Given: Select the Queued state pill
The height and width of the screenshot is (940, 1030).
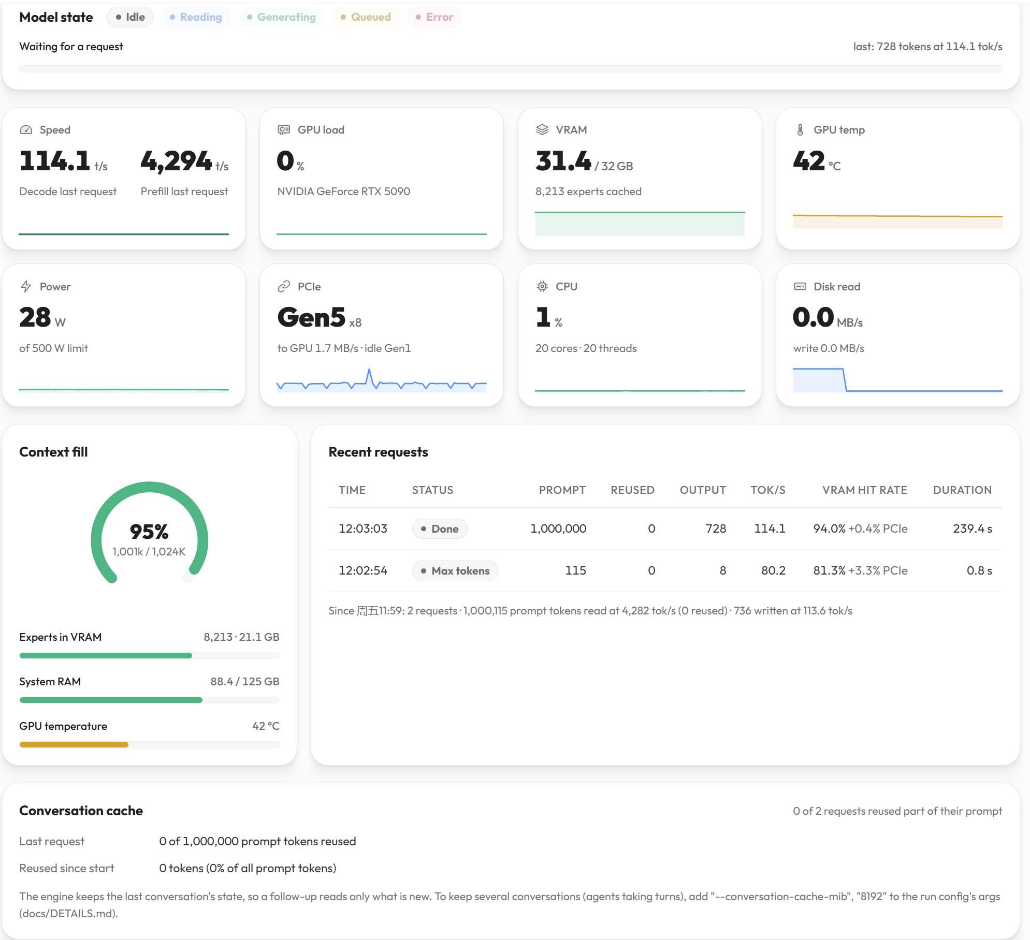Looking at the screenshot, I should click(366, 17).
